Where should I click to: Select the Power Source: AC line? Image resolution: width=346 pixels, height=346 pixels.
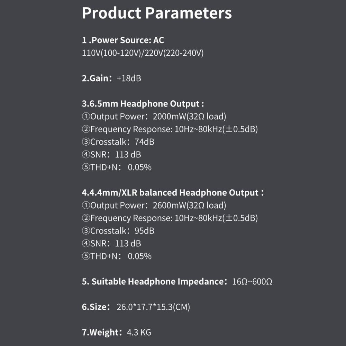(123, 40)
